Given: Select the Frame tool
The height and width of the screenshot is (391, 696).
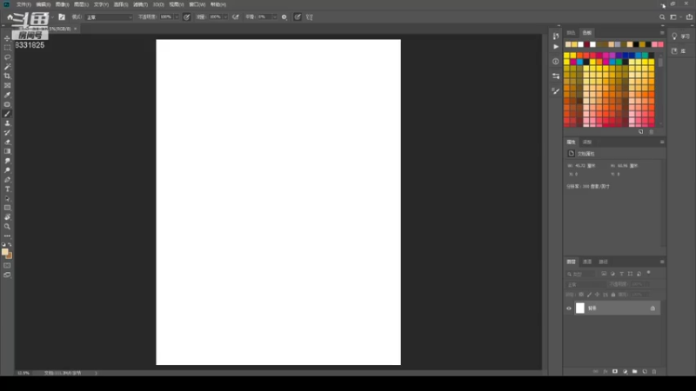Looking at the screenshot, I should (x=7, y=85).
